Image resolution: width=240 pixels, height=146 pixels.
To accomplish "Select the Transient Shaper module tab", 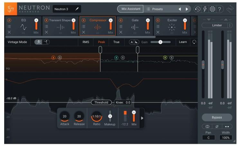I will coord(60,26).
